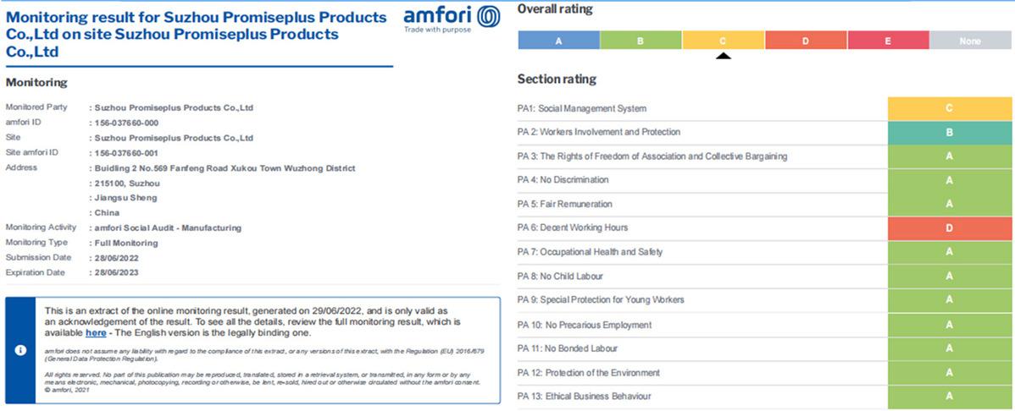
Task: Click the C rating for Social Management System
Action: click(x=950, y=108)
